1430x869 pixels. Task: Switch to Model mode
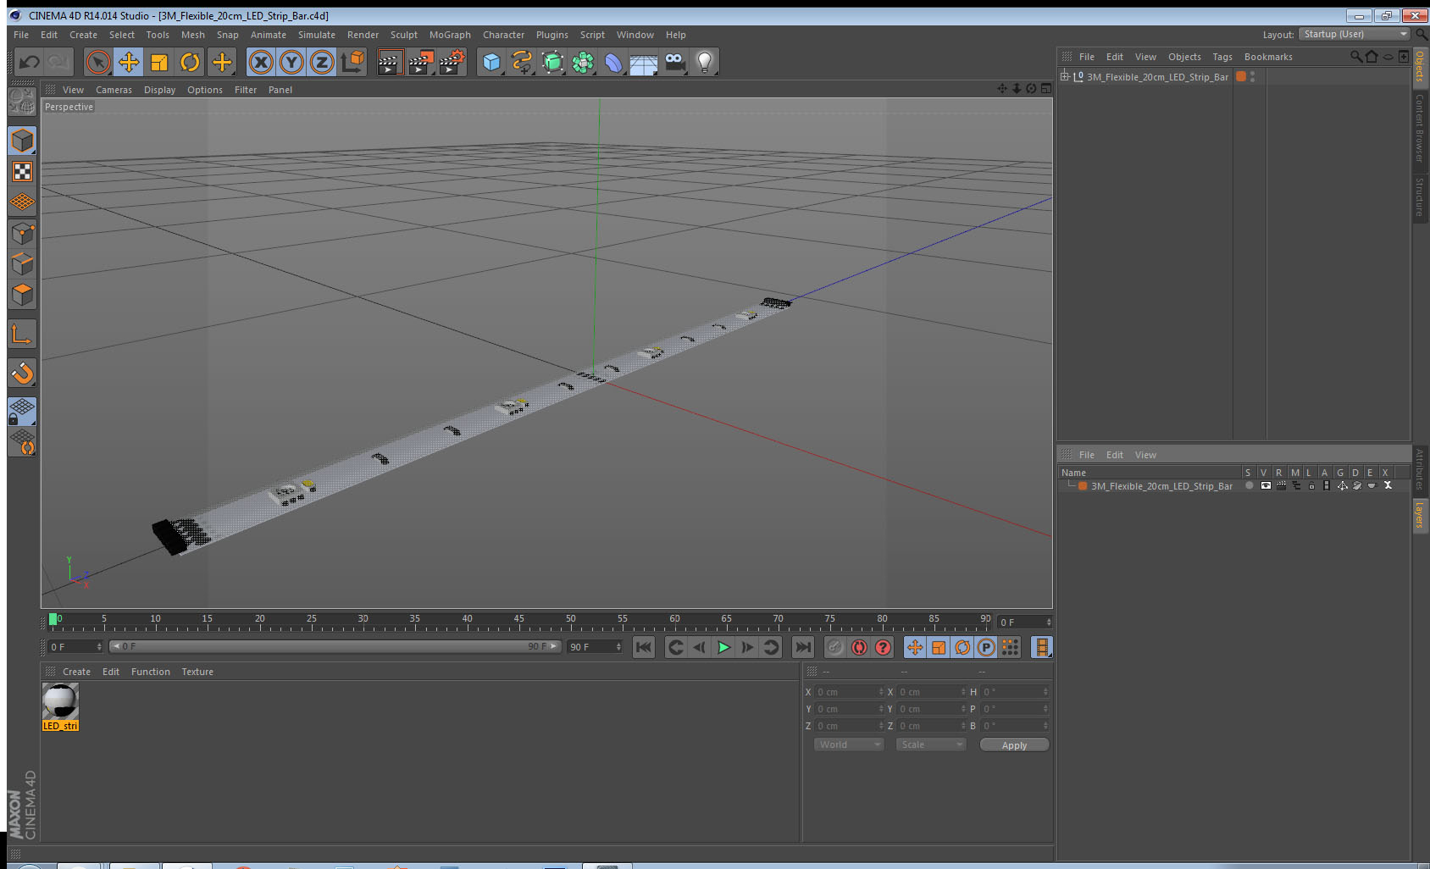pyautogui.click(x=22, y=141)
